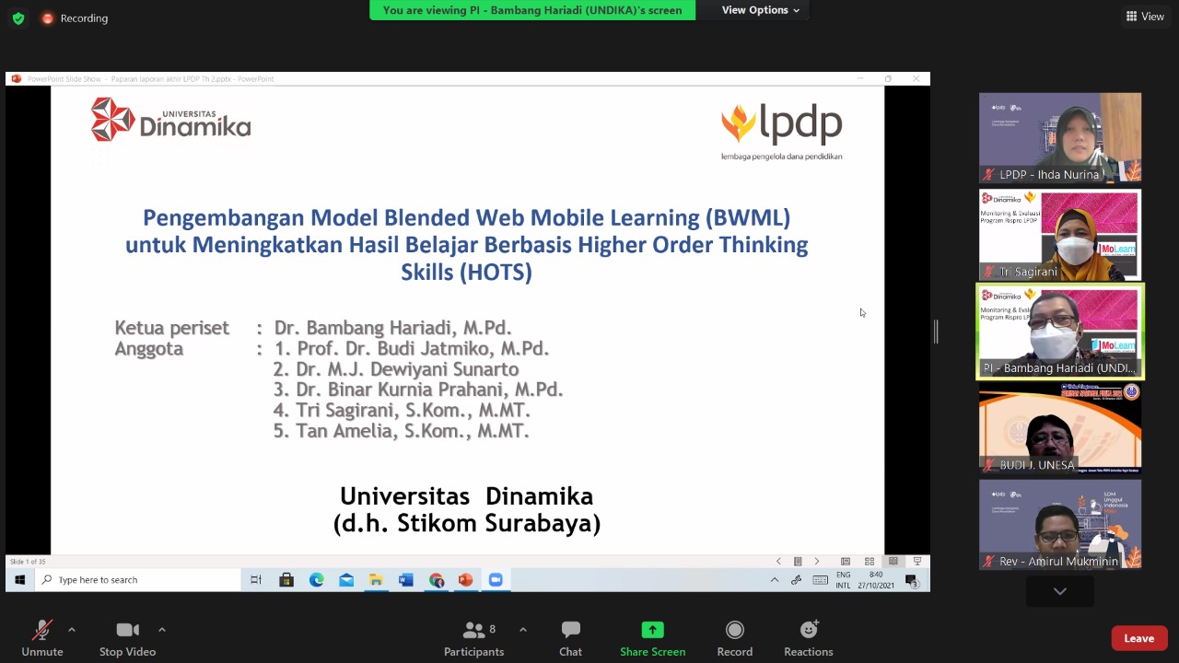
Task: Switch to Reading View icon in slideshow bar
Action: click(x=893, y=561)
